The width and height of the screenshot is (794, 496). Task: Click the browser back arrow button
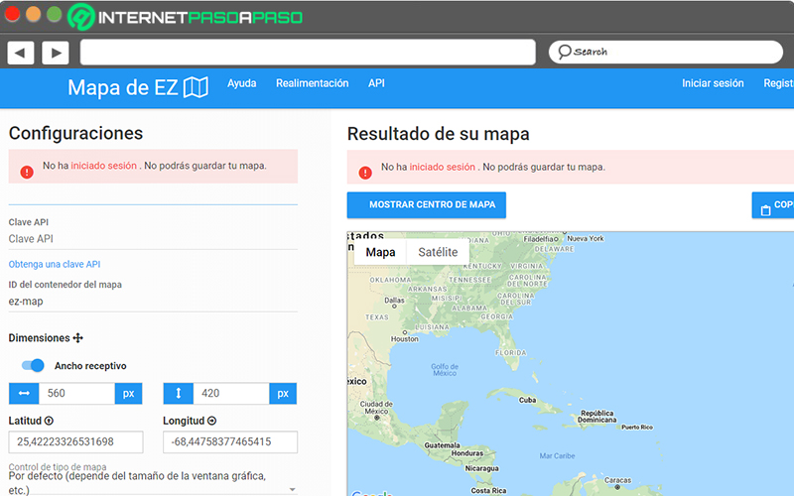20,53
